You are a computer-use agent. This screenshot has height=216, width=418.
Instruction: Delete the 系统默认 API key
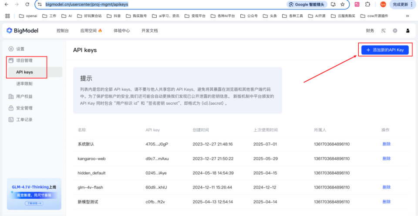pos(387,144)
